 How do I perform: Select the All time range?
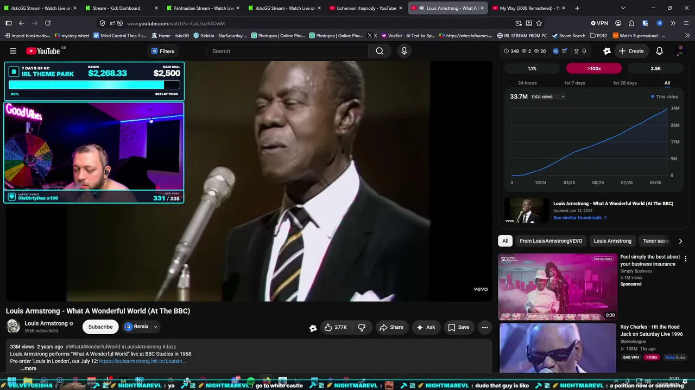click(667, 83)
